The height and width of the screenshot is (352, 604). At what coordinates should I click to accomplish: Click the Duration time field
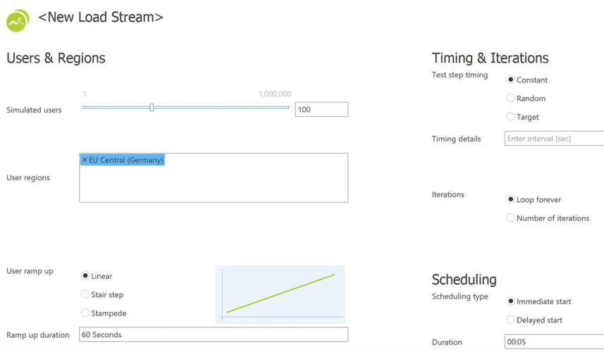(554, 341)
